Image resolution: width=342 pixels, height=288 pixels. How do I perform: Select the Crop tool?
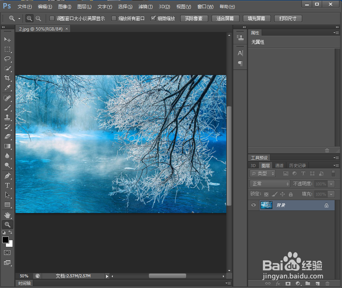pos(7,78)
